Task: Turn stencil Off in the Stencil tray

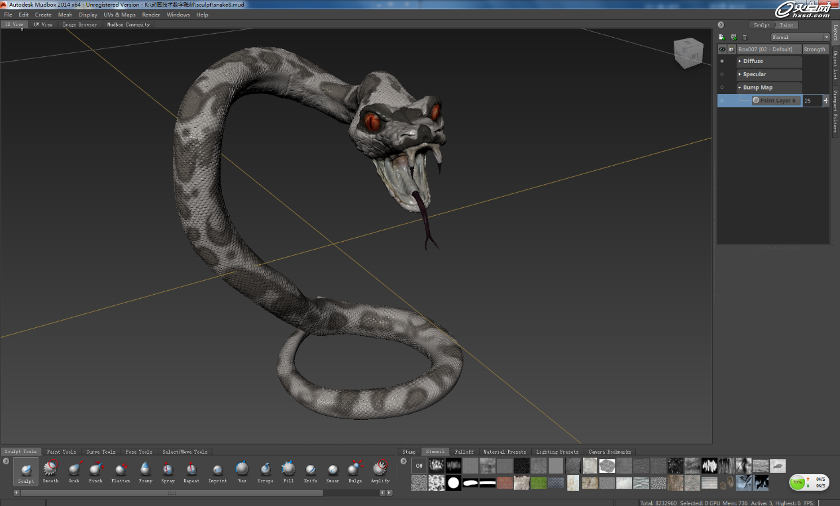Action: [x=419, y=466]
